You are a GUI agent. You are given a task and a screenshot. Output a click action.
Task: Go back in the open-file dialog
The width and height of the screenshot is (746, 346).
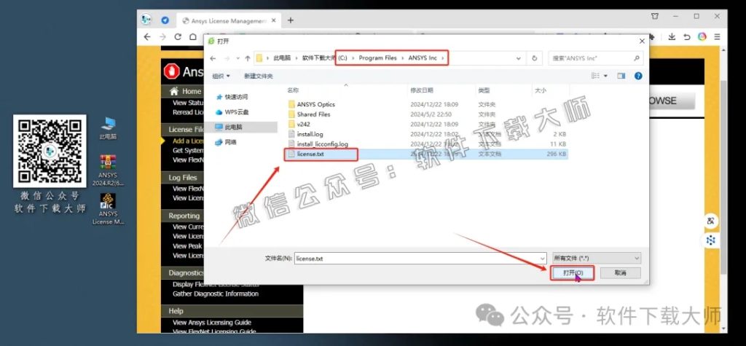click(213, 58)
